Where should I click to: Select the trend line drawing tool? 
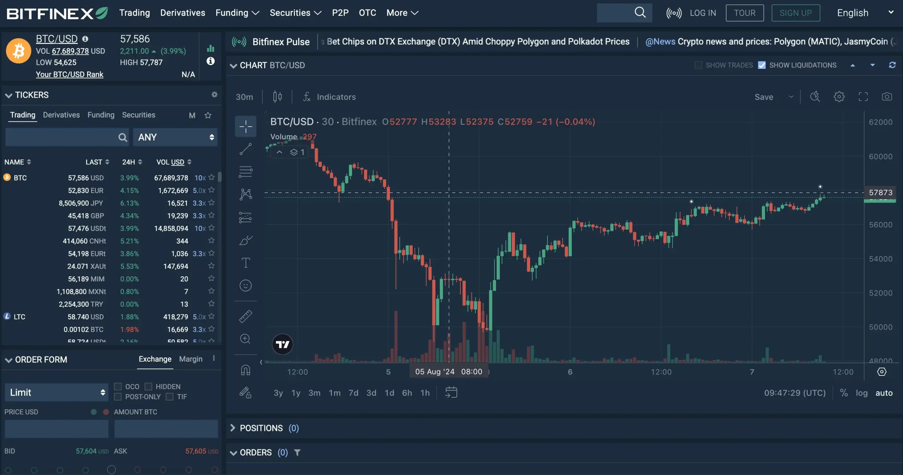click(x=246, y=149)
